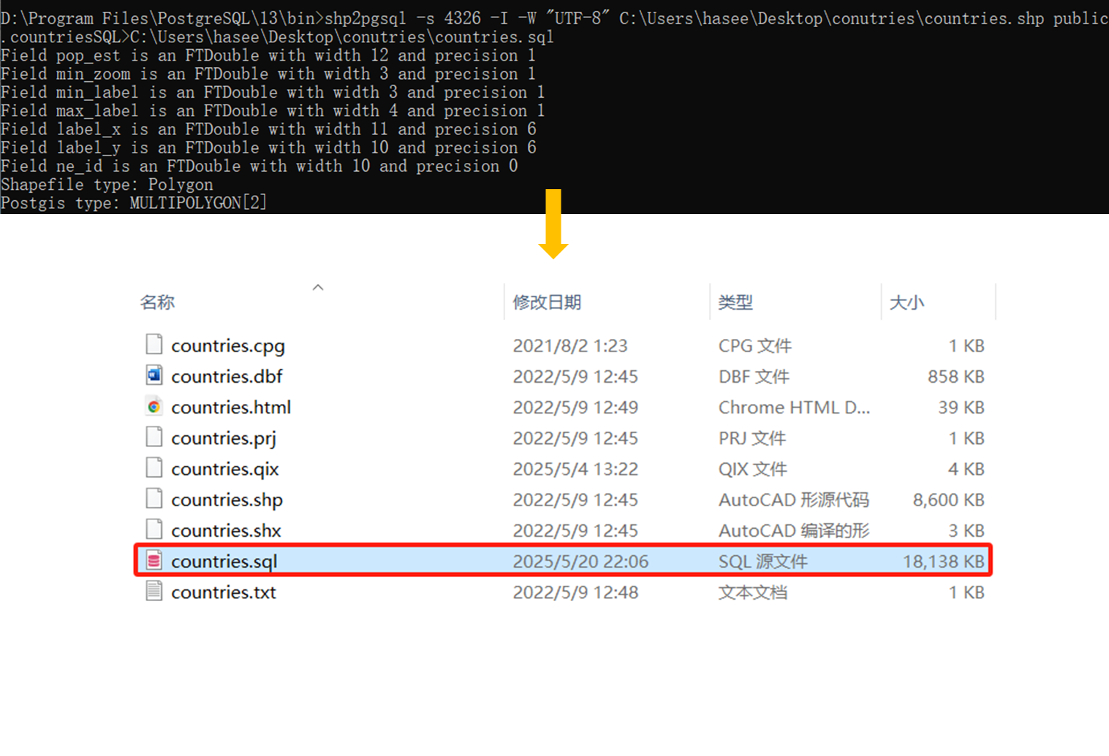Click the countries.qix file icon
Image resolution: width=1109 pixels, height=756 pixels.
[x=154, y=467]
